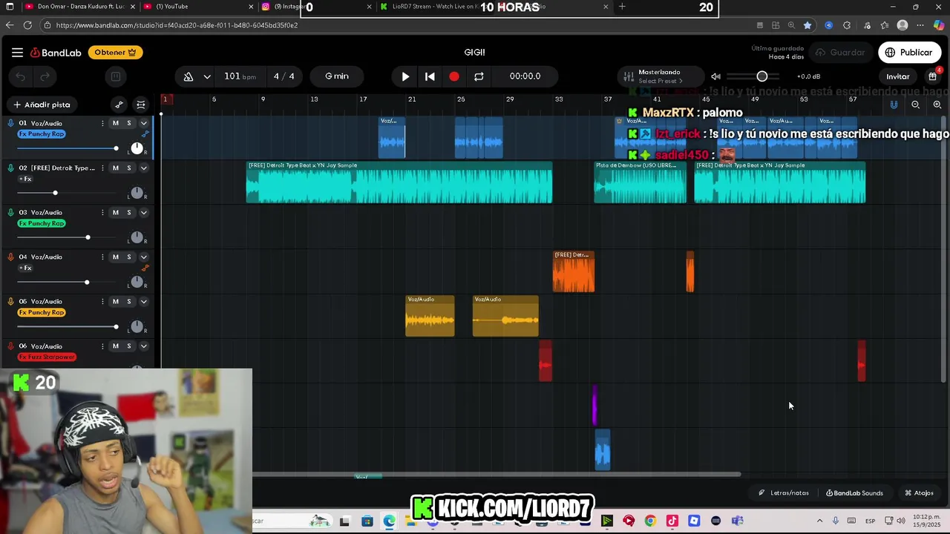Collapse track heights icon beside Añadir pista
This screenshot has height=534, width=950.
[141, 105]
